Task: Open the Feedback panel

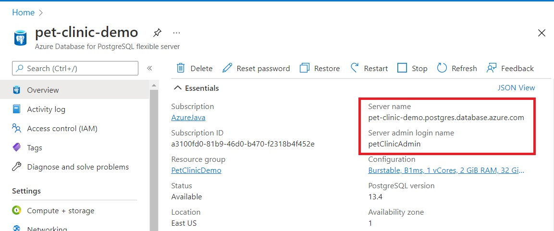Action: pyautogui.click(x=510, y=68)
